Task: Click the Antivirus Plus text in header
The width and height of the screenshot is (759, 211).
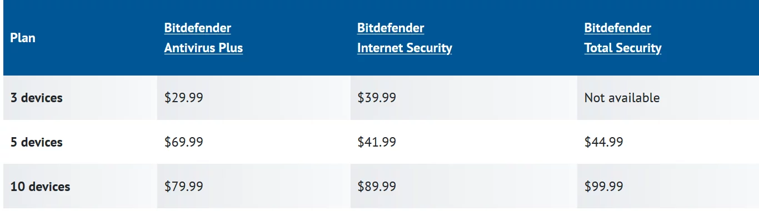Action: coord(203,48)
